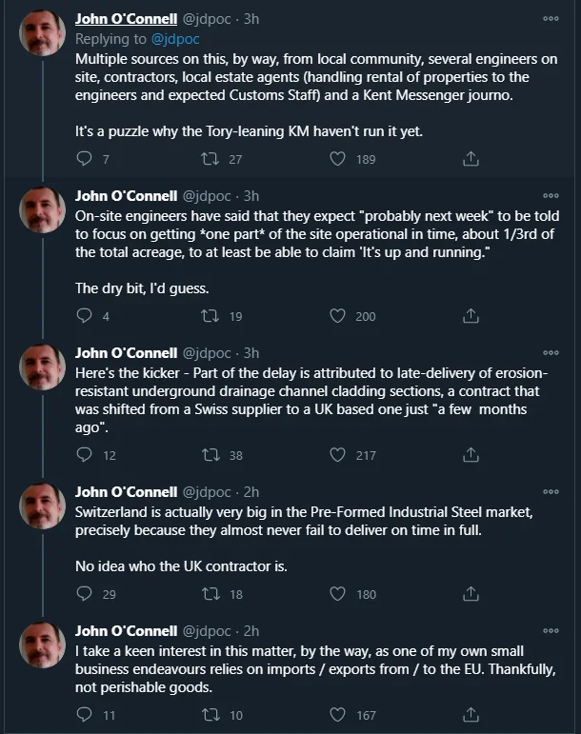Like the tweet with 189 likes

coord(337,159)
